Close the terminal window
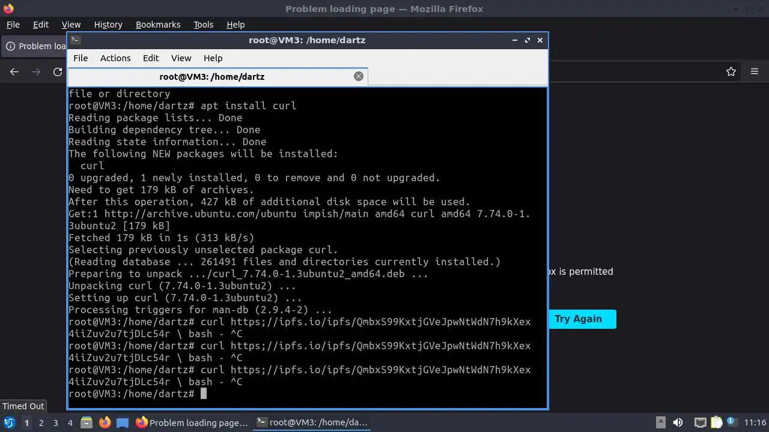 (x=540, y=40)
